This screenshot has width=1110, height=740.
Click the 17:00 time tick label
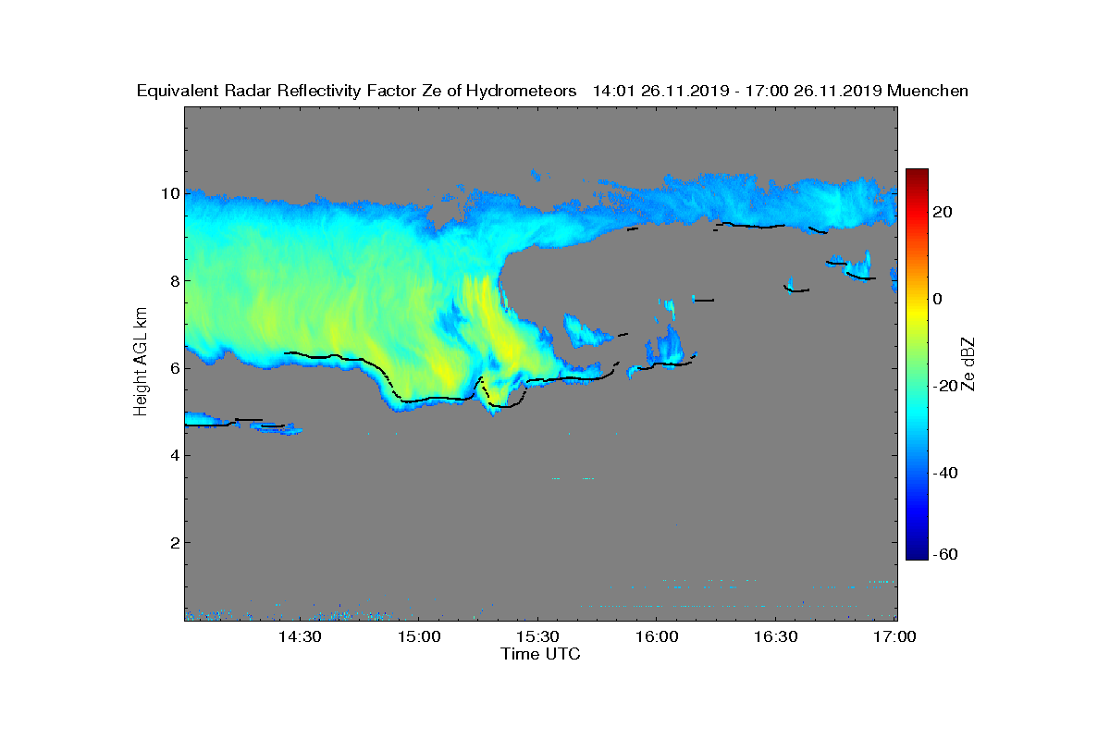894,636
